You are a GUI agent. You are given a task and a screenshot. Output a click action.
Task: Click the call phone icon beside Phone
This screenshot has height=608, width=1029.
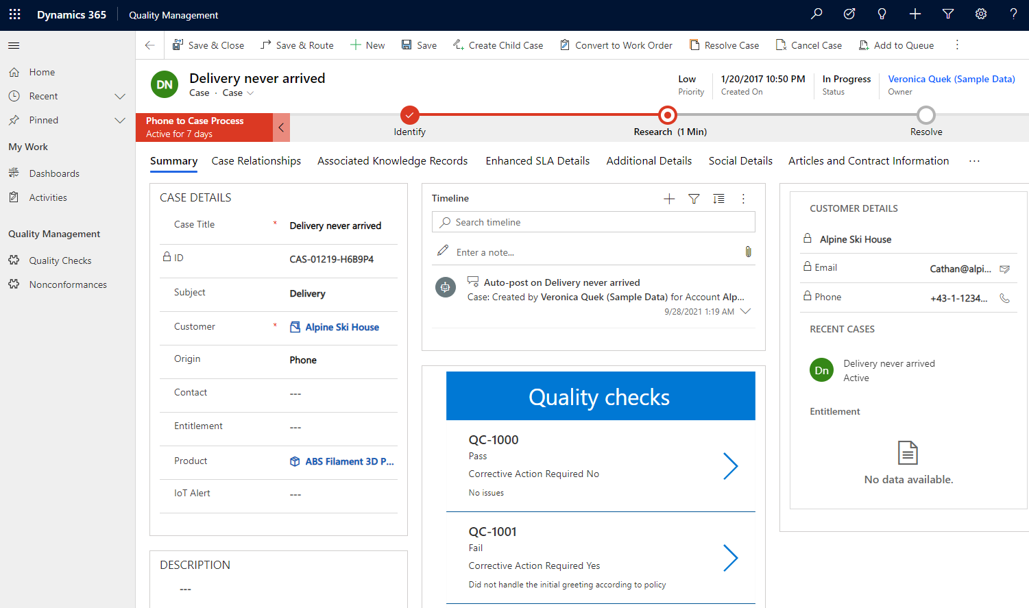[1004, 298]
